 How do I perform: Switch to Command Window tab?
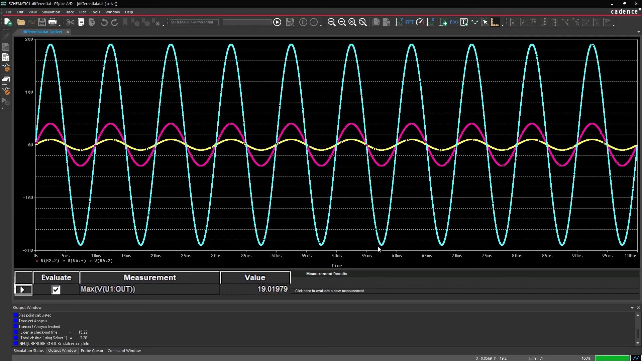coord(124,351)
